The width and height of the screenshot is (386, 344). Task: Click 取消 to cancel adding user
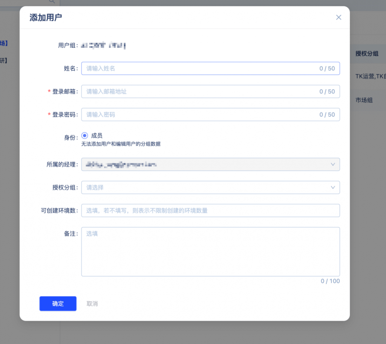92,304
